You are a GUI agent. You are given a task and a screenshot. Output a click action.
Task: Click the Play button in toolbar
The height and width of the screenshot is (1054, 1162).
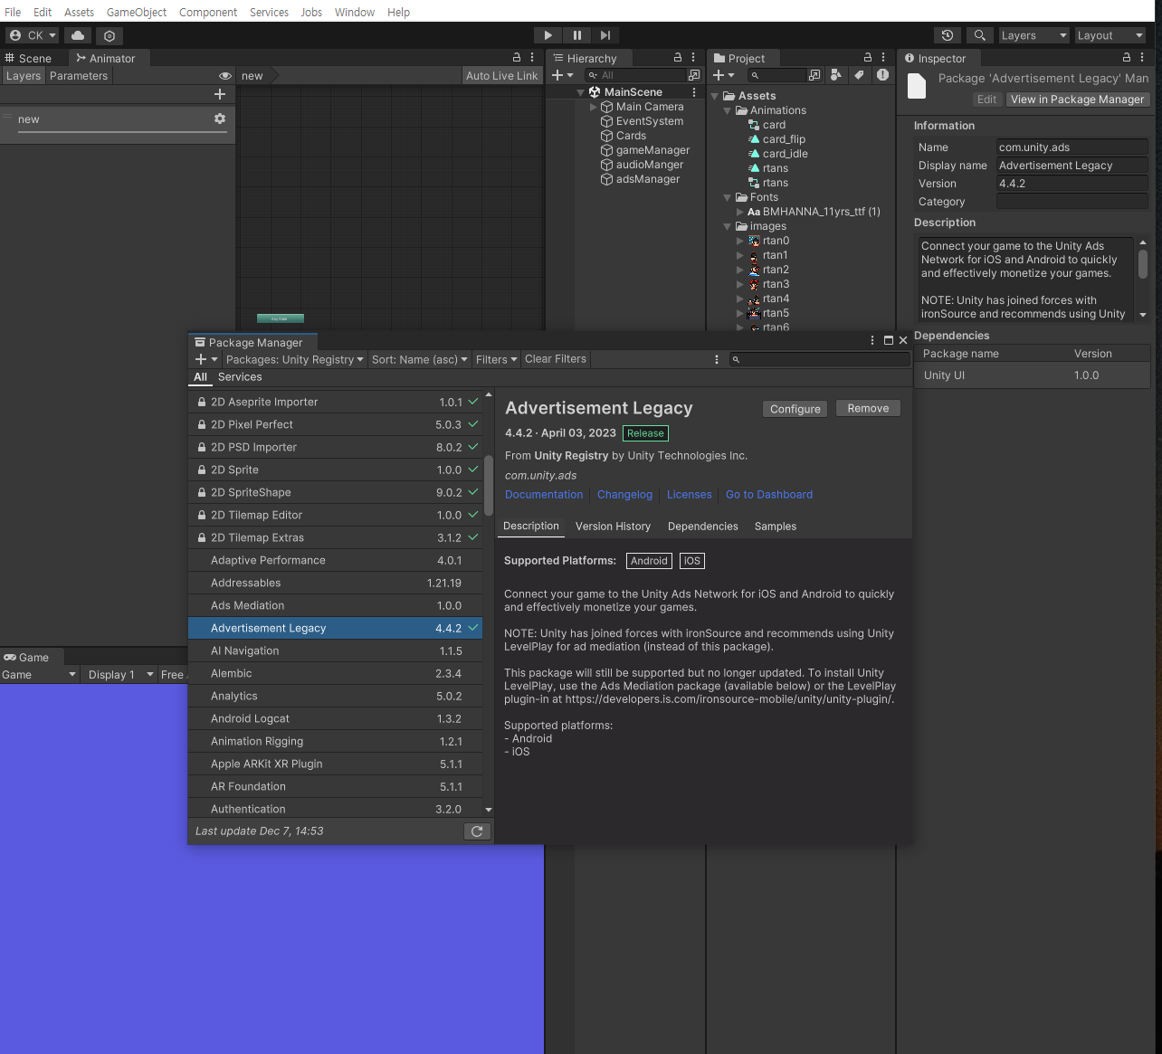point(548,35)
